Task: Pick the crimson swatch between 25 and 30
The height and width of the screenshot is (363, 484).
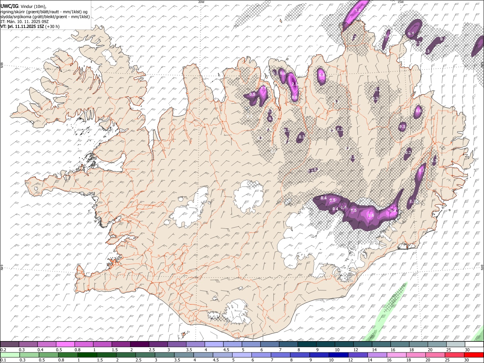Action: [x=454, y=355]
